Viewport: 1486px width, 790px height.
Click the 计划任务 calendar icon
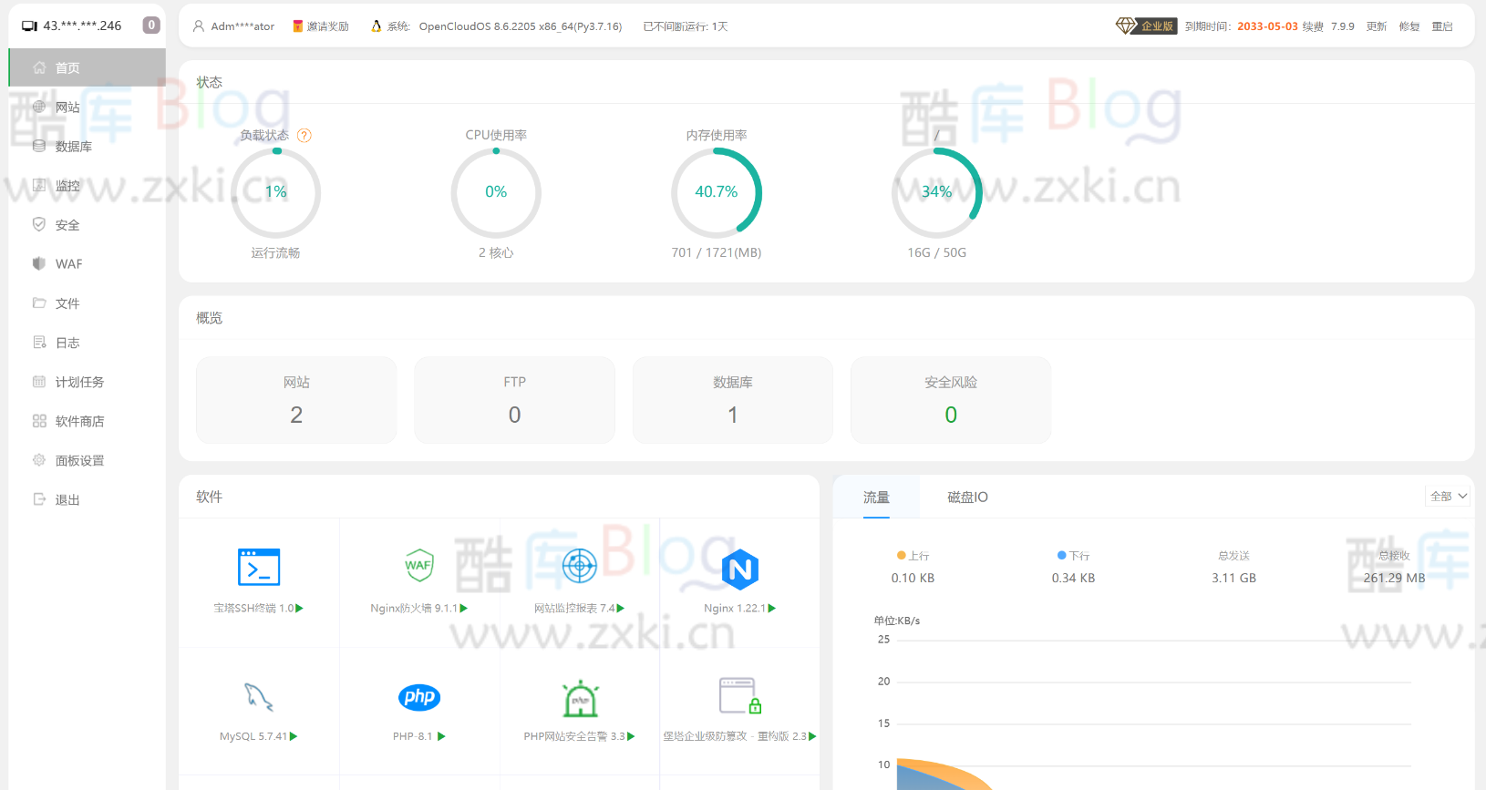coord(39,382)
